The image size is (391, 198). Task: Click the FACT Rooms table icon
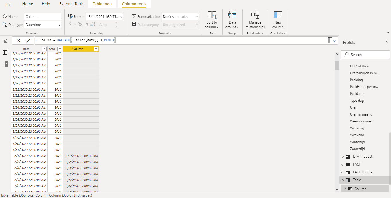coord(348,172)
